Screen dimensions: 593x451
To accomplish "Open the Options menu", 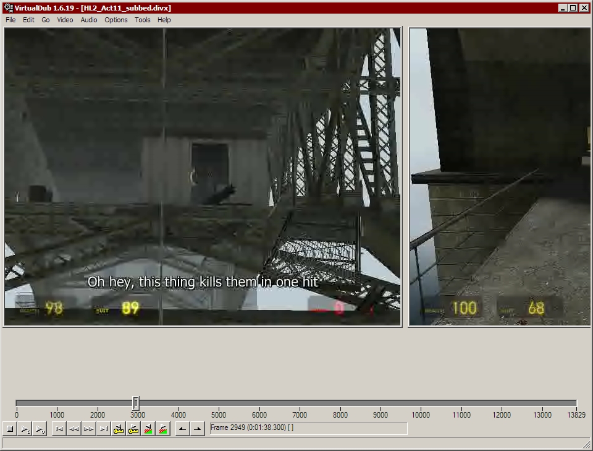I will point(116,20).
